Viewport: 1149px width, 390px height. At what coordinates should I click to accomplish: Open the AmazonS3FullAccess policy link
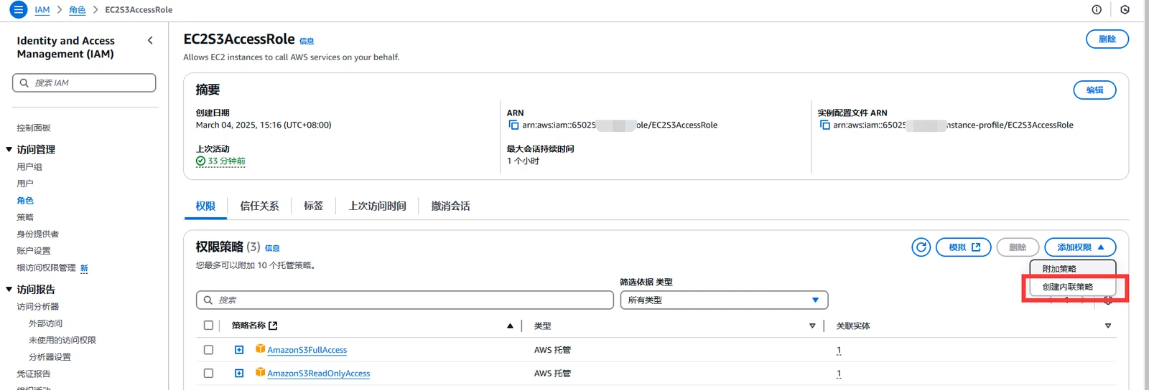(307, 350)
